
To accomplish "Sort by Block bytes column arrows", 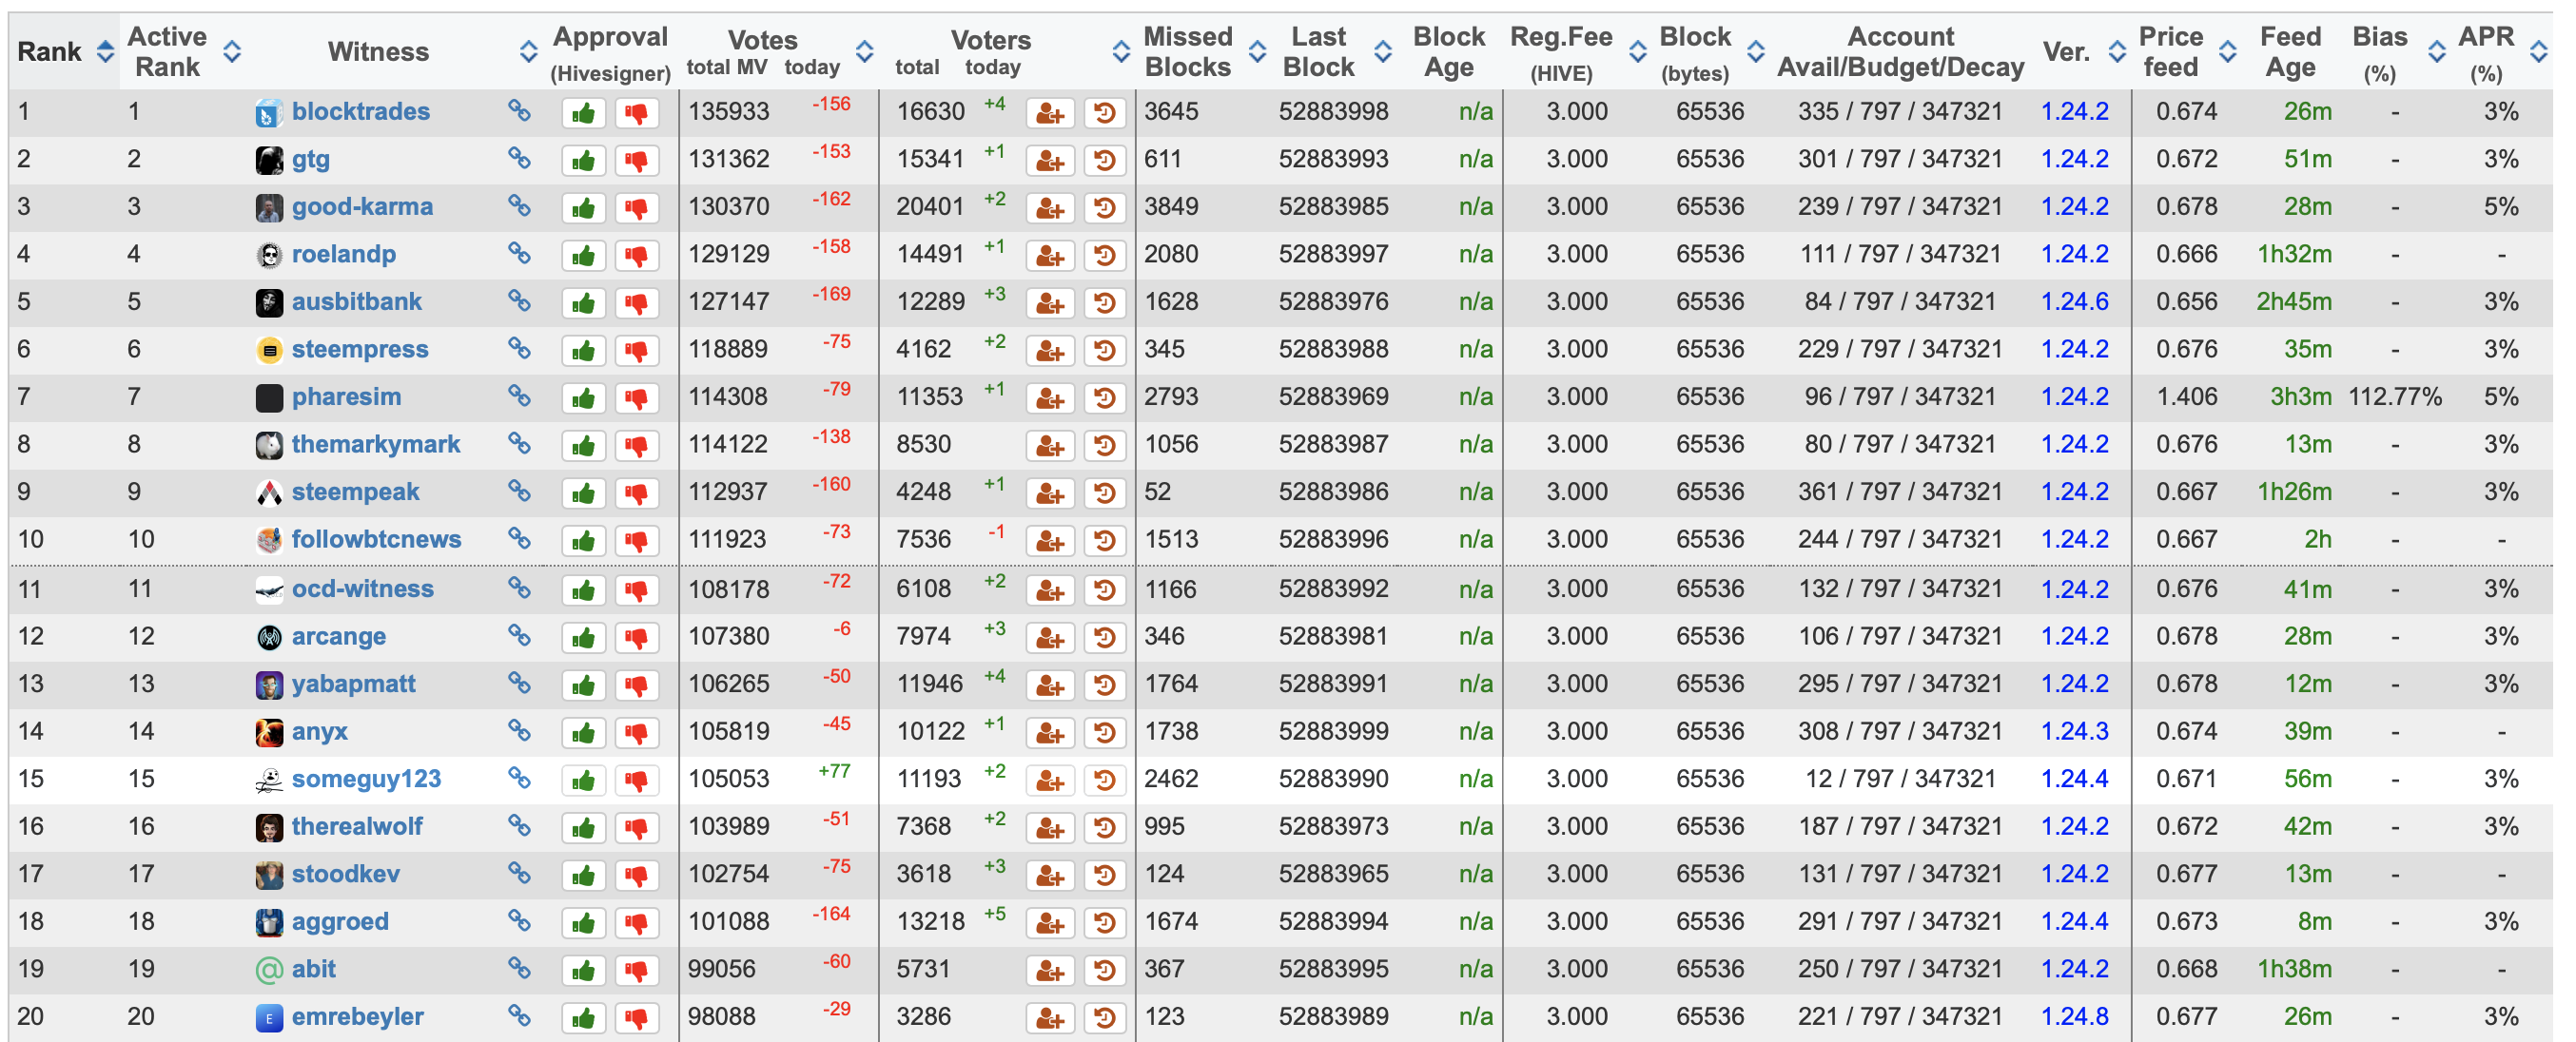I will 1756,52.
